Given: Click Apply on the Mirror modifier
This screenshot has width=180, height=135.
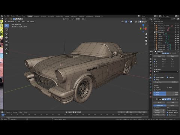Looking at the screenshot, I should pyautogui.click(x=159, y=56).
